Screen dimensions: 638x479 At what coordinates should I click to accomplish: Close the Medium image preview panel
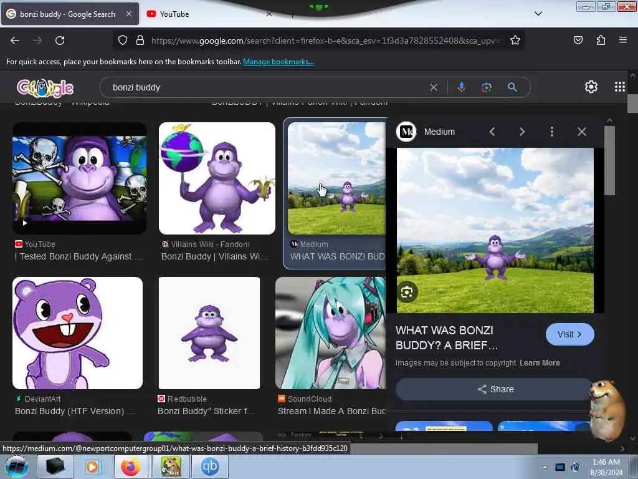coord(582,132)
